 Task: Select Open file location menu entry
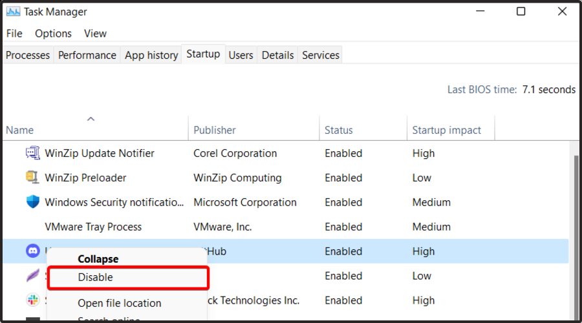(x=120, y=303)
